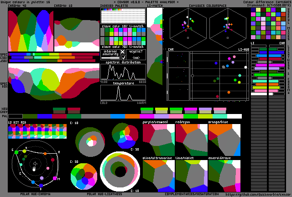Click the 'acyclic?' label

tap(136, 52)
